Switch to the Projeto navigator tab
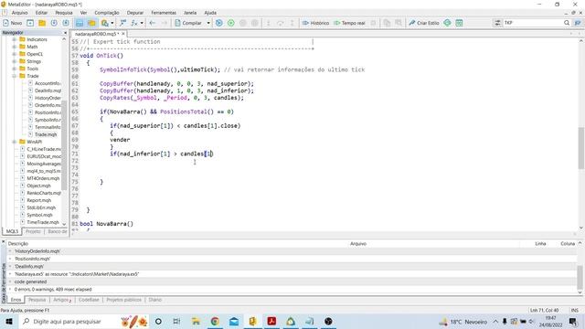The image size is (585, 329). [33, 231]
